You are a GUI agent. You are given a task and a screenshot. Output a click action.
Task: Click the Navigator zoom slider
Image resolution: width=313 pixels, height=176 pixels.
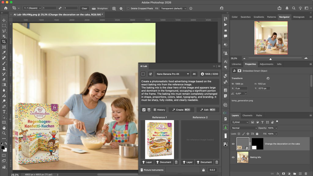click(270, 58)
